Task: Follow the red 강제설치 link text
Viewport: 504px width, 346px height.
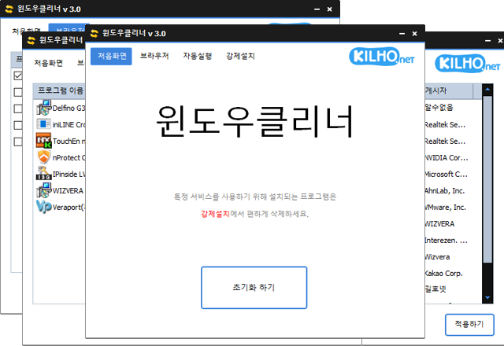Action: [217, 214]
